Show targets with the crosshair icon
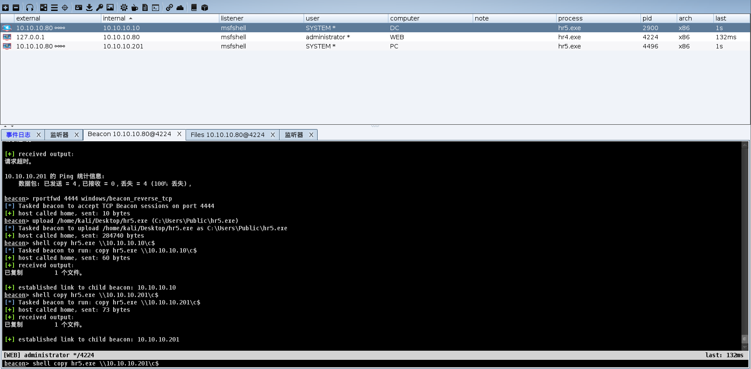751x369 pixels. coord(65,7)
